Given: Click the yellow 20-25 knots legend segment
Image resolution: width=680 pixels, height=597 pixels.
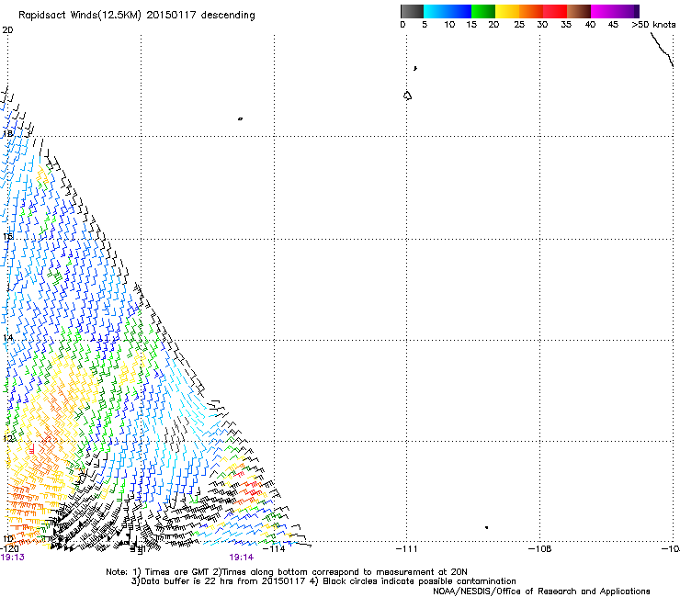Looking at the screenshot, I should tap(507, 11).
